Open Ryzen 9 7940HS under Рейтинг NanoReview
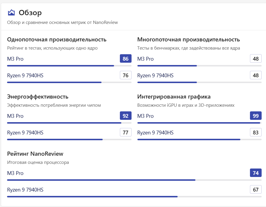The width and height of the screenshot is (266, 207). click(x=25, y=190)
